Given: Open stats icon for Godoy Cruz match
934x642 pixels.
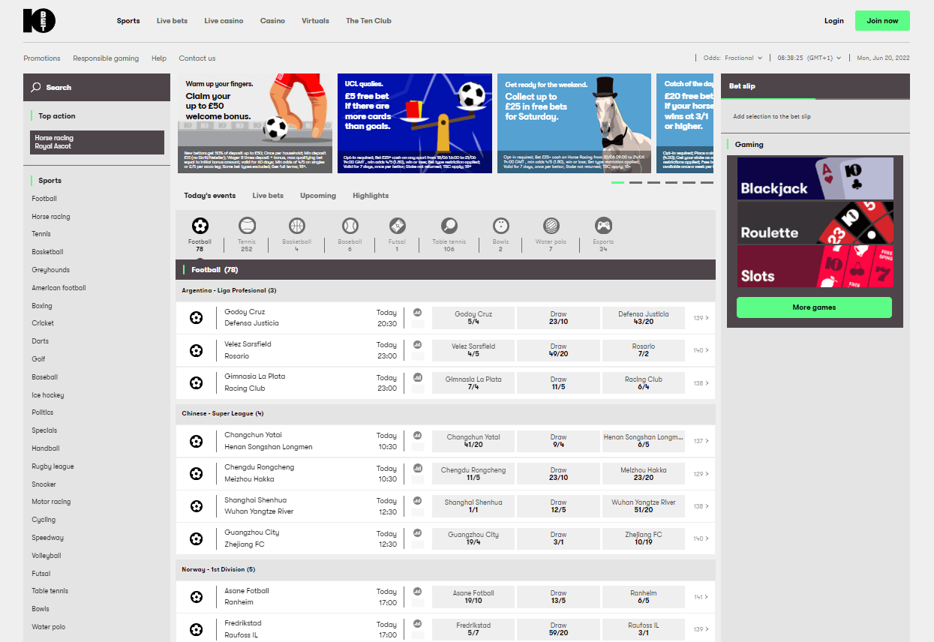Looking at the screenshot, I should click(418, 312).
